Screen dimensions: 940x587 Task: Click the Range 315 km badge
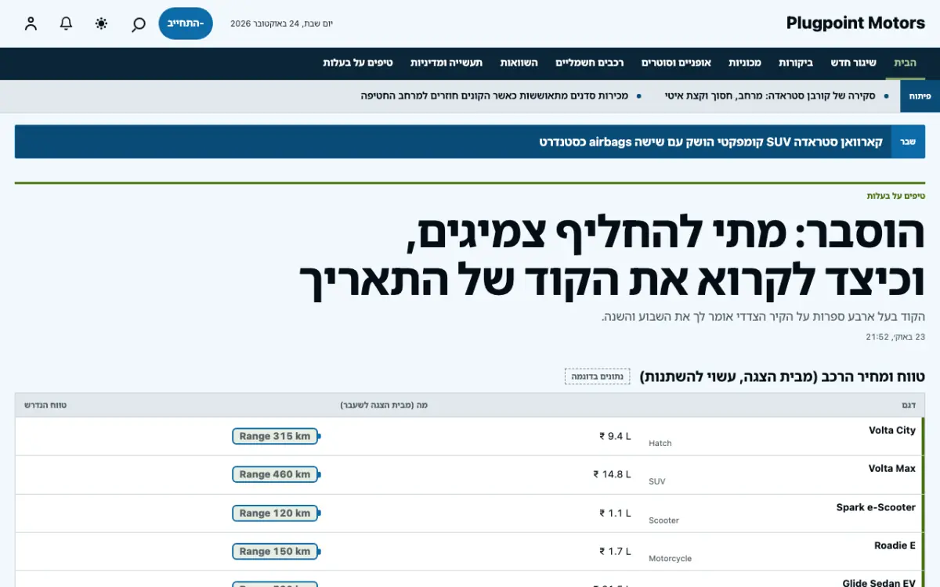[x=275, y=436]
